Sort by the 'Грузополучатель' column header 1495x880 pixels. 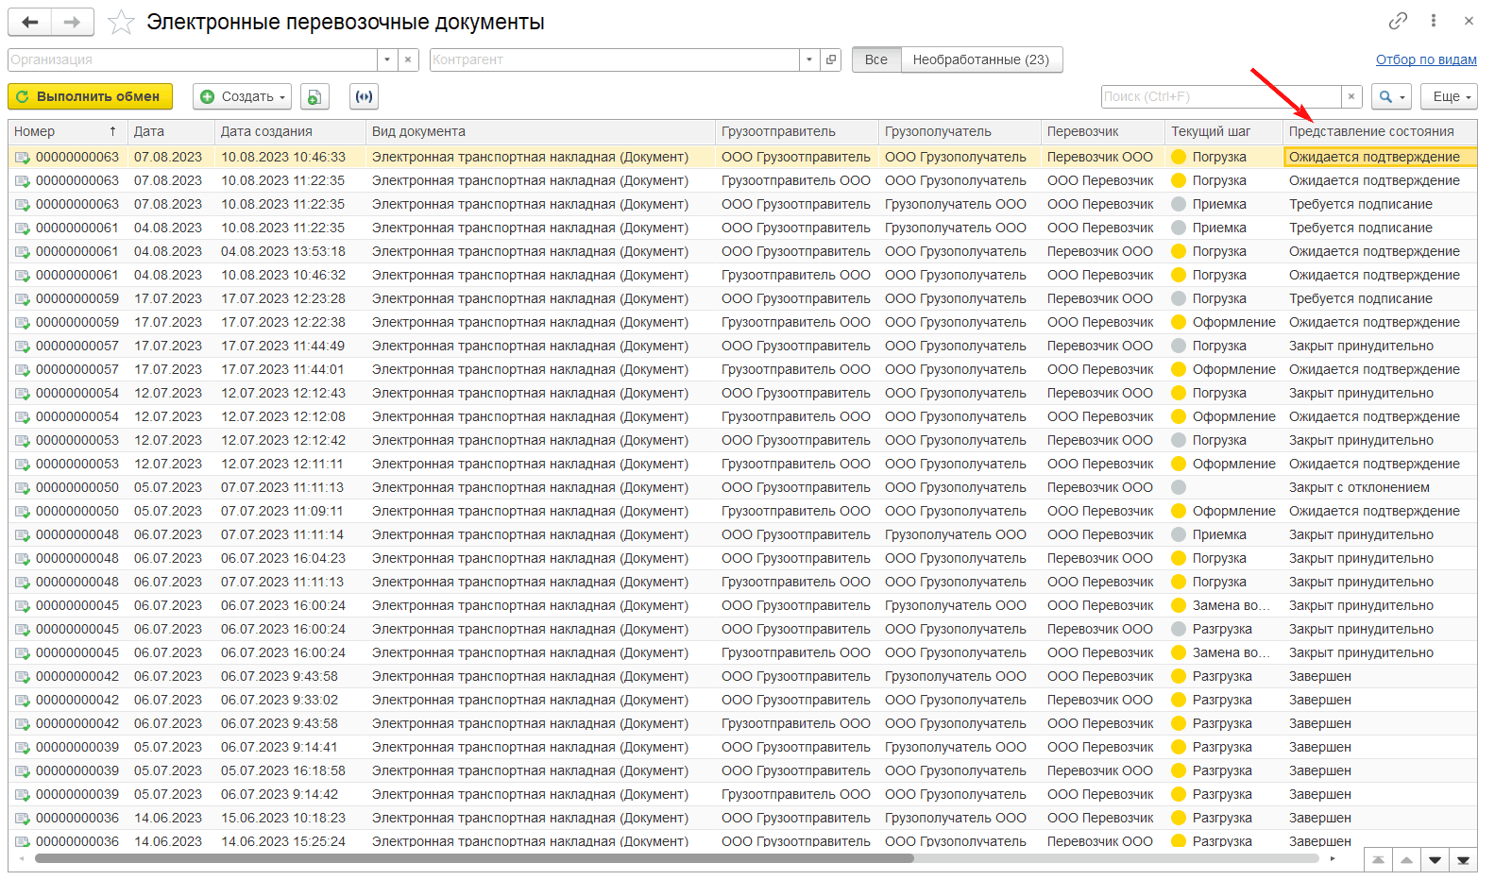click(x=960, y=131)
